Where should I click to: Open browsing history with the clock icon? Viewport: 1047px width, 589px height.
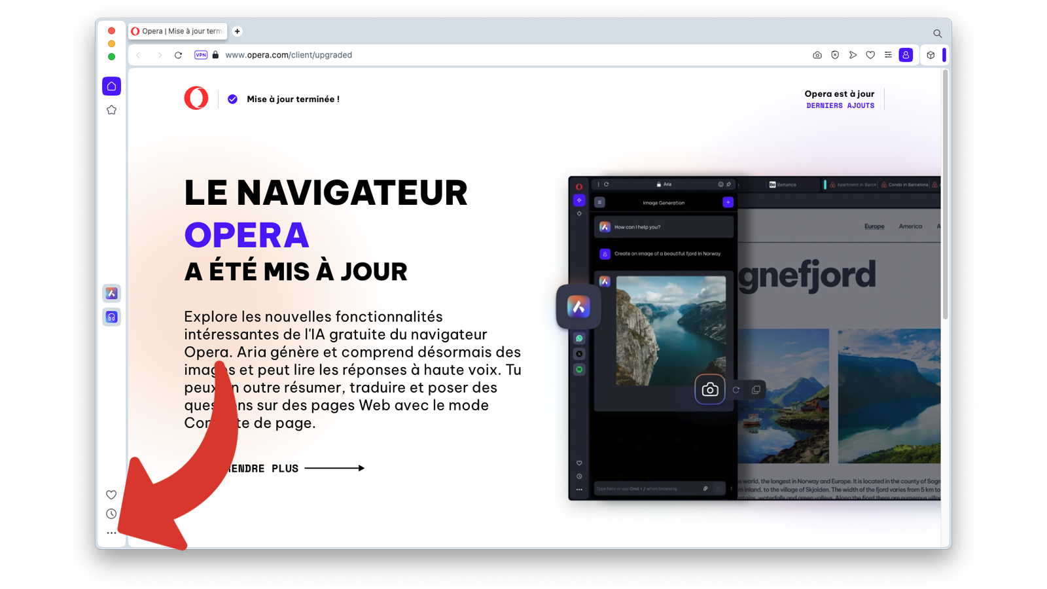tap(111, 514)
